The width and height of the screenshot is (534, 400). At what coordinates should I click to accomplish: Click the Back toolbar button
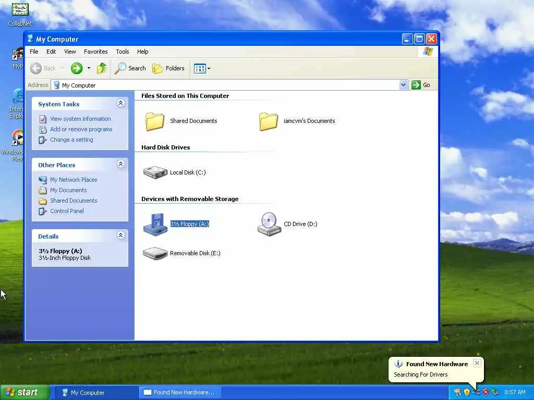(43, 68)
